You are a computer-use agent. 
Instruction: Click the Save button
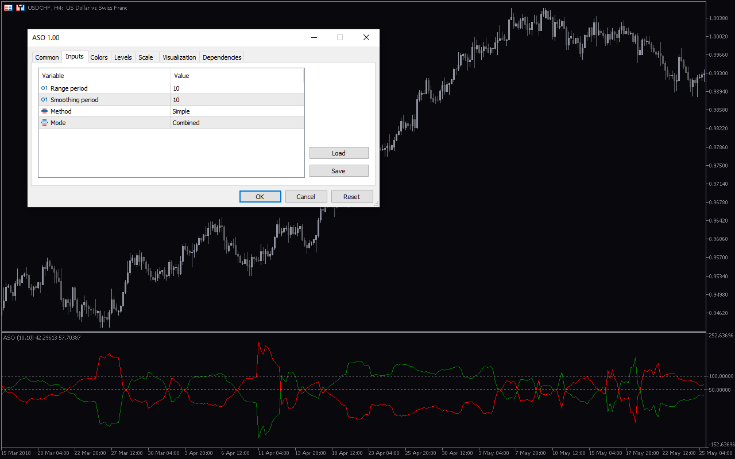tap(339, 171)
